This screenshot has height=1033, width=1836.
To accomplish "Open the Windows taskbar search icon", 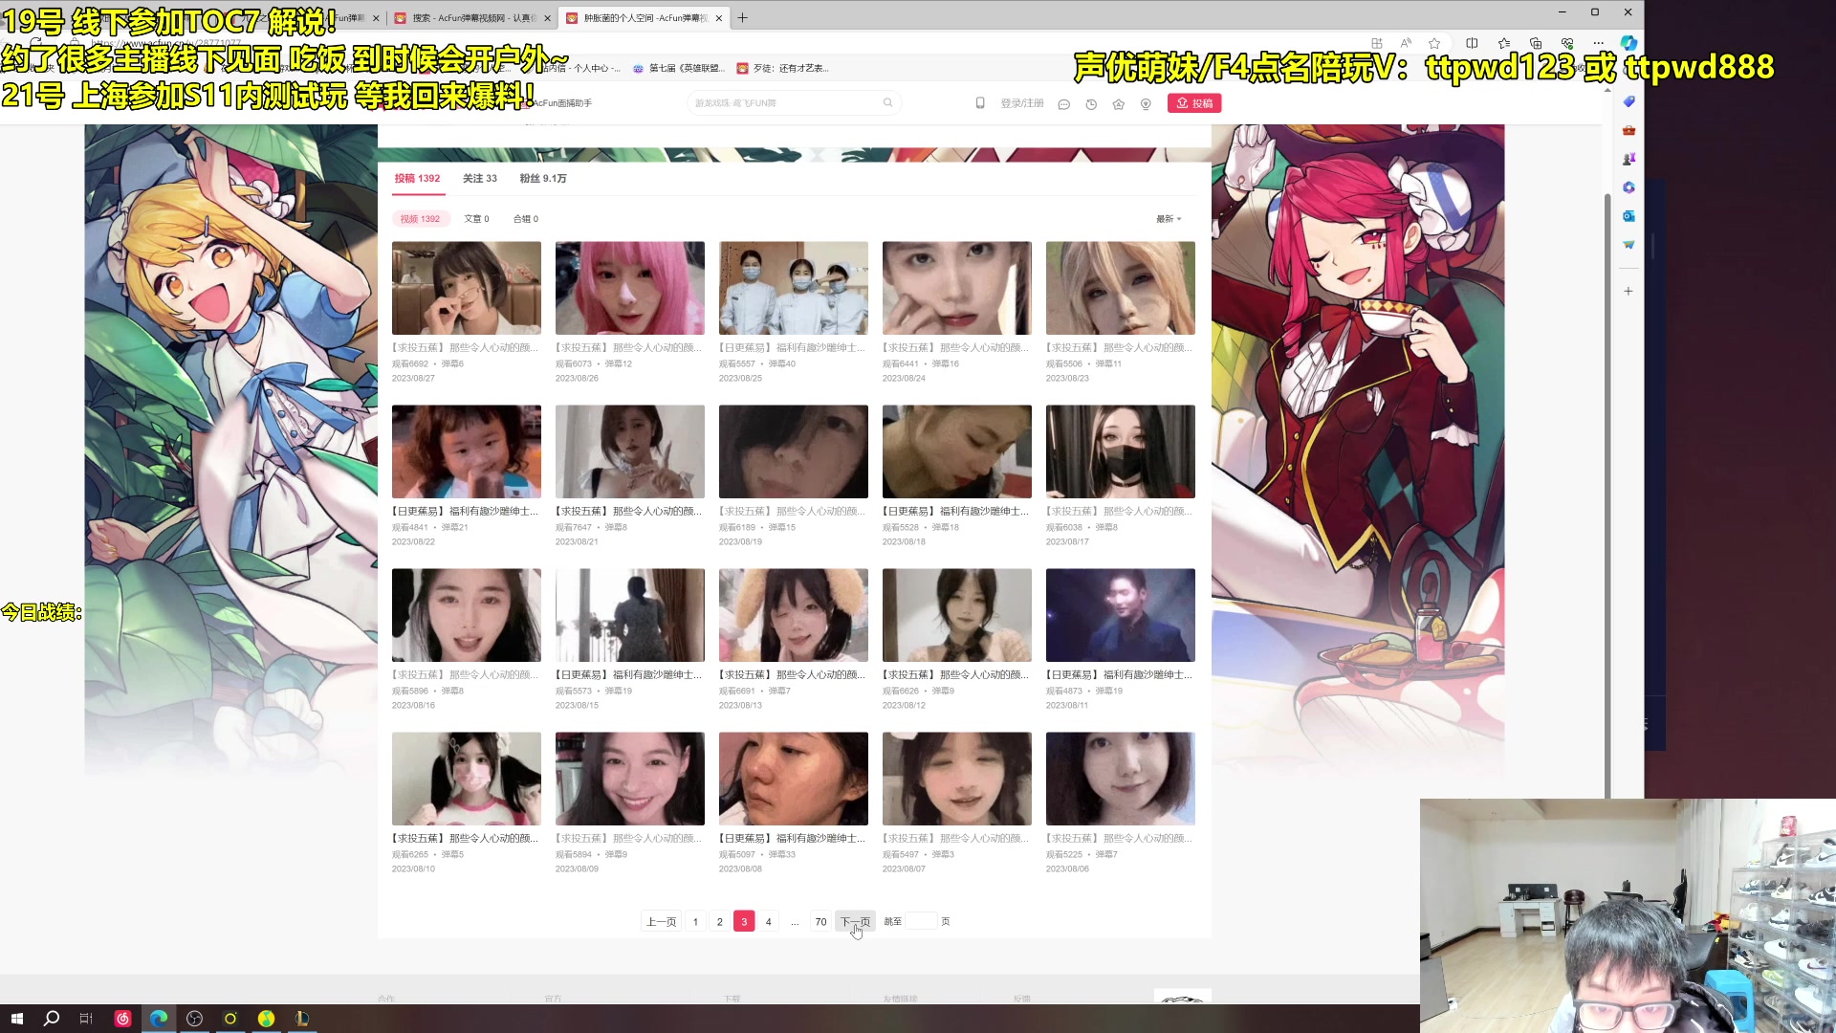I will [x=52, y=1019].
